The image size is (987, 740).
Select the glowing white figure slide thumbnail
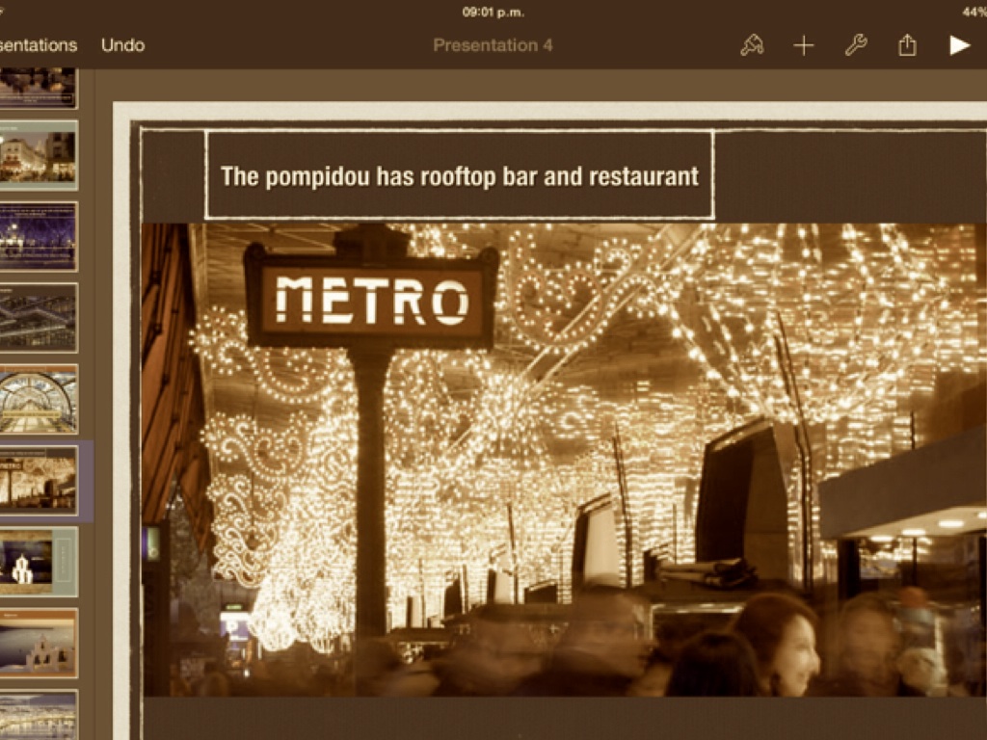(x=38, y=562)
